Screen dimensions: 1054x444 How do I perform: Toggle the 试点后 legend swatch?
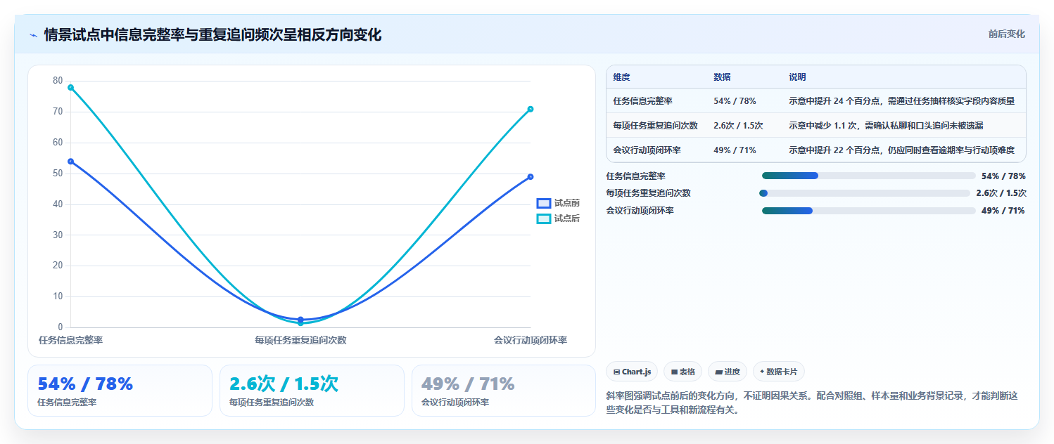click(x=543, y=218)
